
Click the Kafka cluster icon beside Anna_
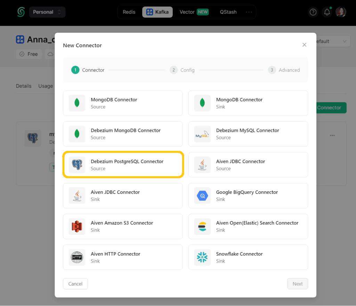[20, 39]
